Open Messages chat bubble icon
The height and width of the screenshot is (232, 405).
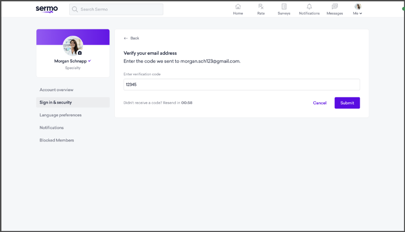tap(334, 6)
